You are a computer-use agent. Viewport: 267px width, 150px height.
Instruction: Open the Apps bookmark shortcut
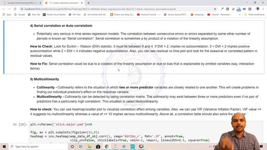pyautogui.click(x=7, y=15)
